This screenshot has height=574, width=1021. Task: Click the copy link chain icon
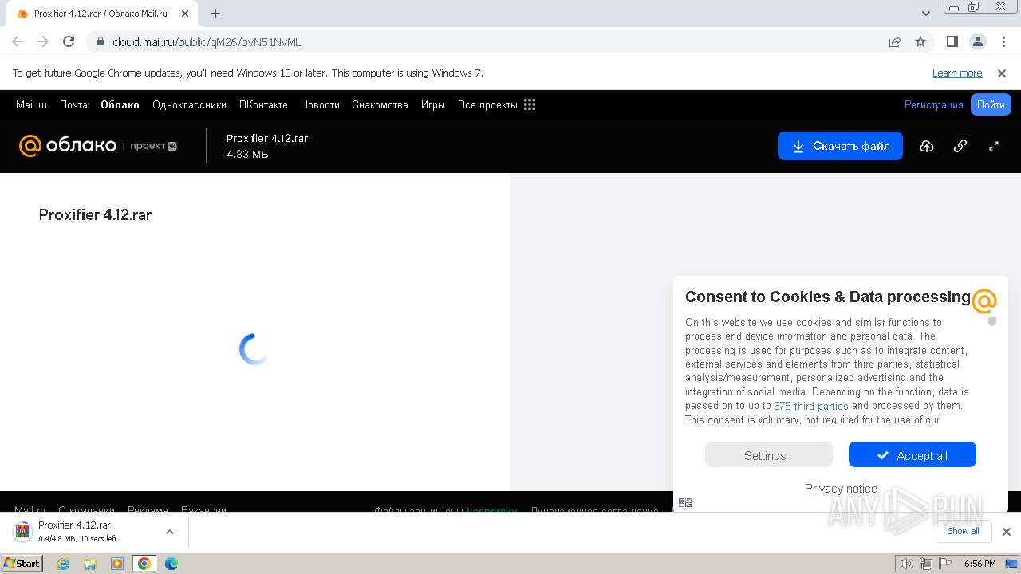[x=960, y=146]
